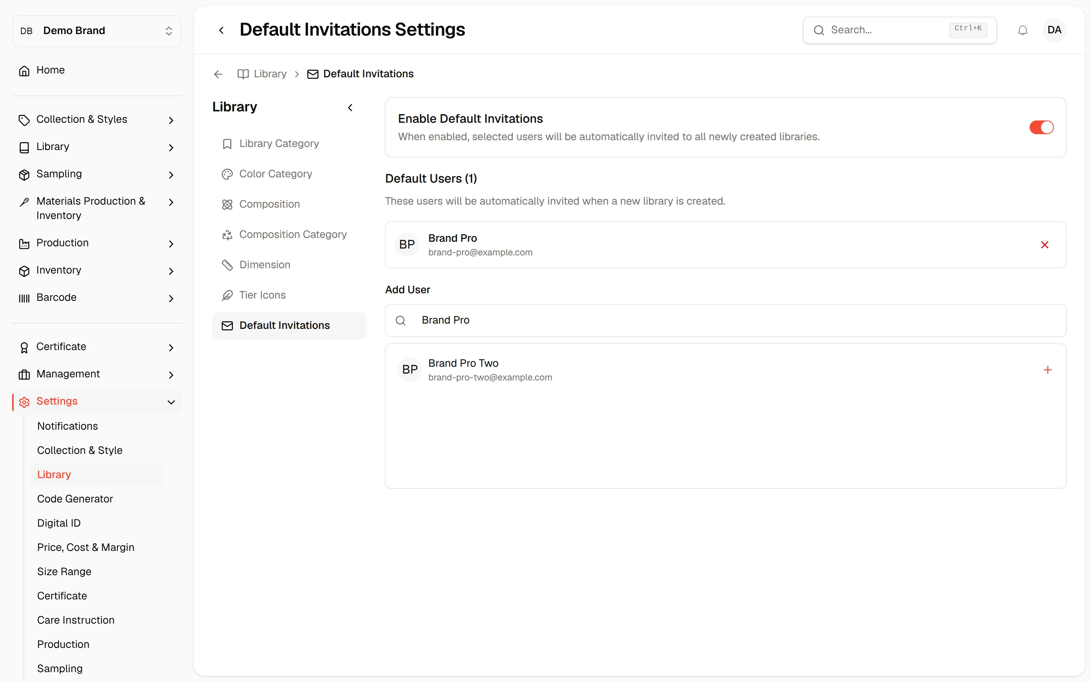1091x682 pixels.
Task: Open Code Generator settings
Action: coord(75,499)
